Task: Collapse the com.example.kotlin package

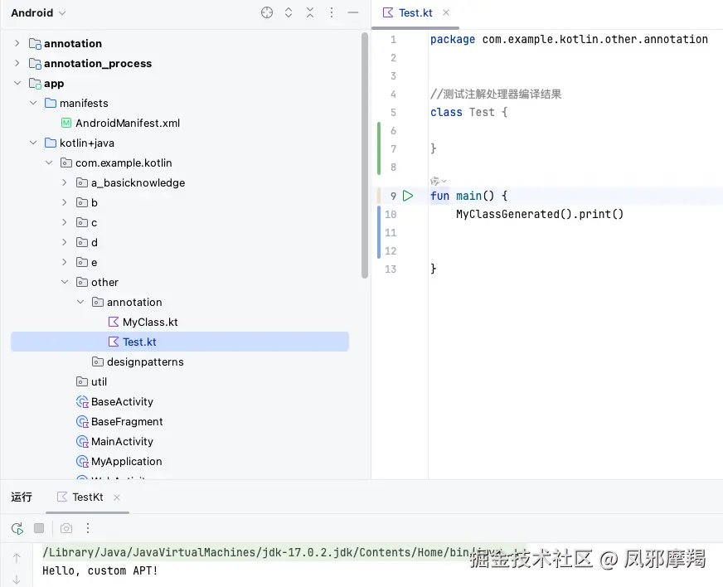Action: 49,163
